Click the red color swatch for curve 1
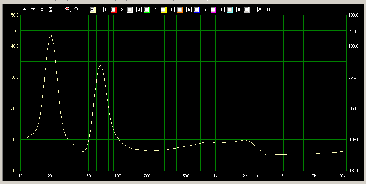The height and width of the screenshot is (184, 366). tap(113, 10)
